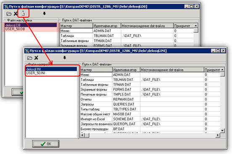
Task: Click the horizontal scrollbar right arrow
Action: [x=218, y=135]
